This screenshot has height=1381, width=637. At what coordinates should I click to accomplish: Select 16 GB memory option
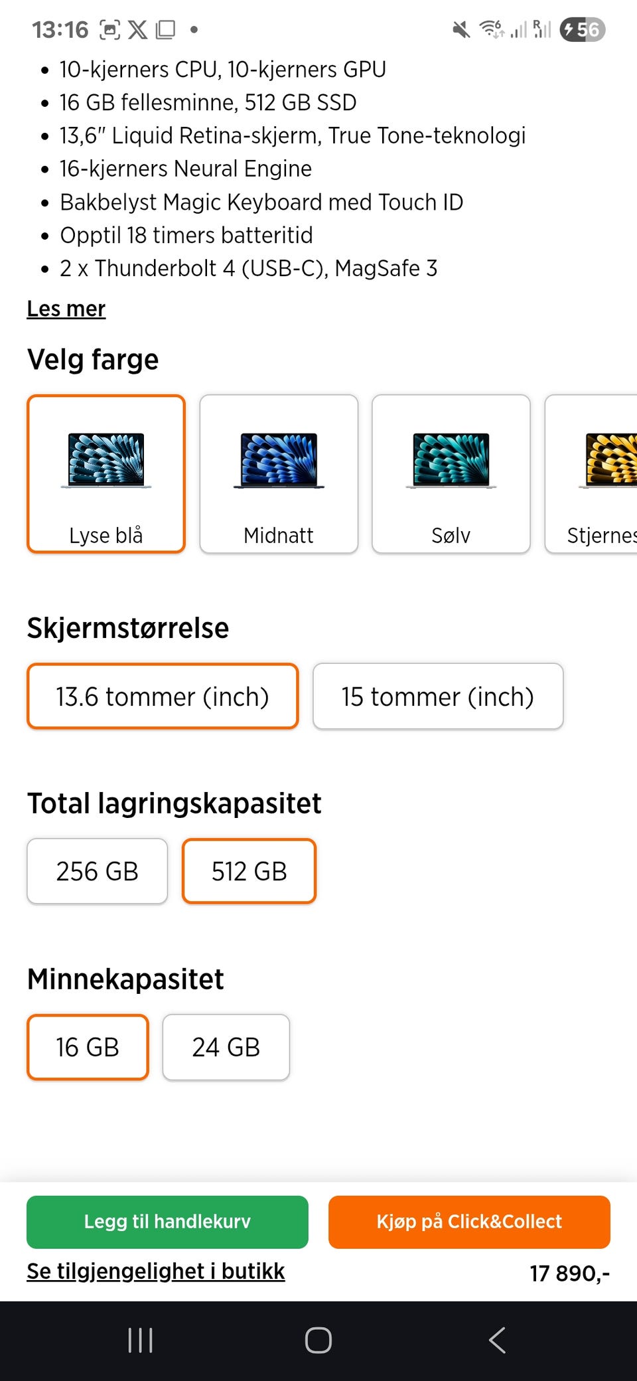(88, 1047)
